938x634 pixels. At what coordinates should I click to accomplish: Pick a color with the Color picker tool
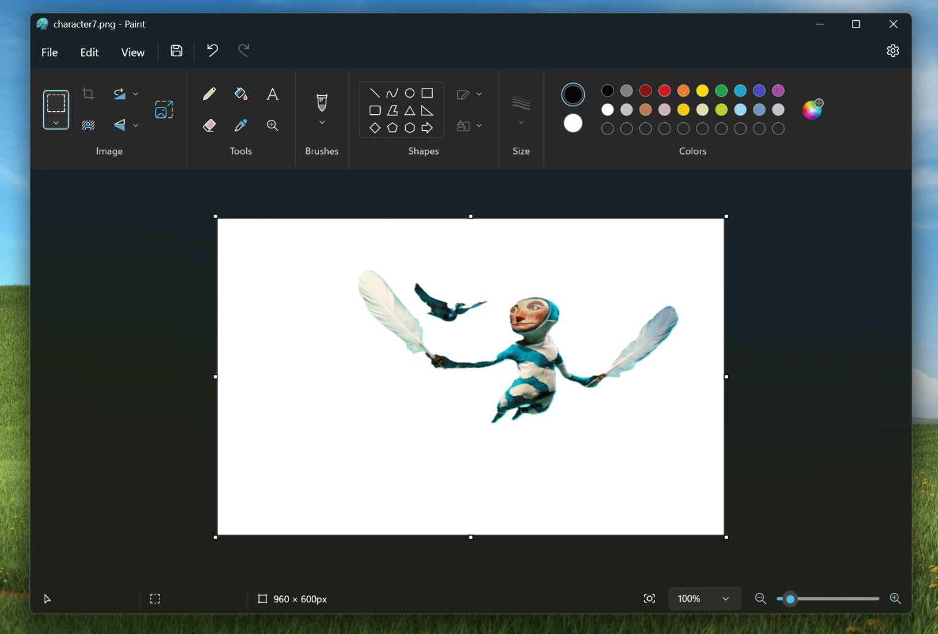tap(241, 125)
